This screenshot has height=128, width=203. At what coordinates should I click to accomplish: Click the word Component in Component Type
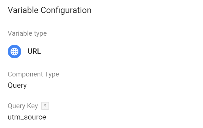(x=26, y=74)
